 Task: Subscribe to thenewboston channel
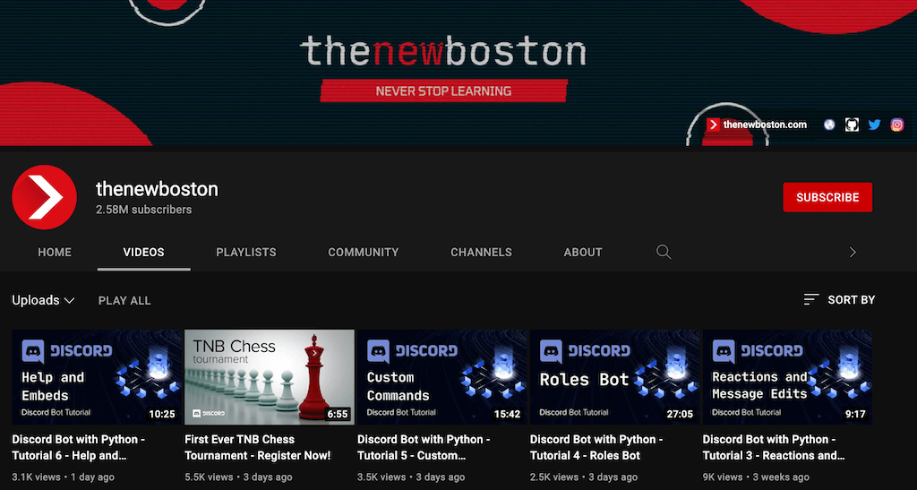[x=827, y=197]
